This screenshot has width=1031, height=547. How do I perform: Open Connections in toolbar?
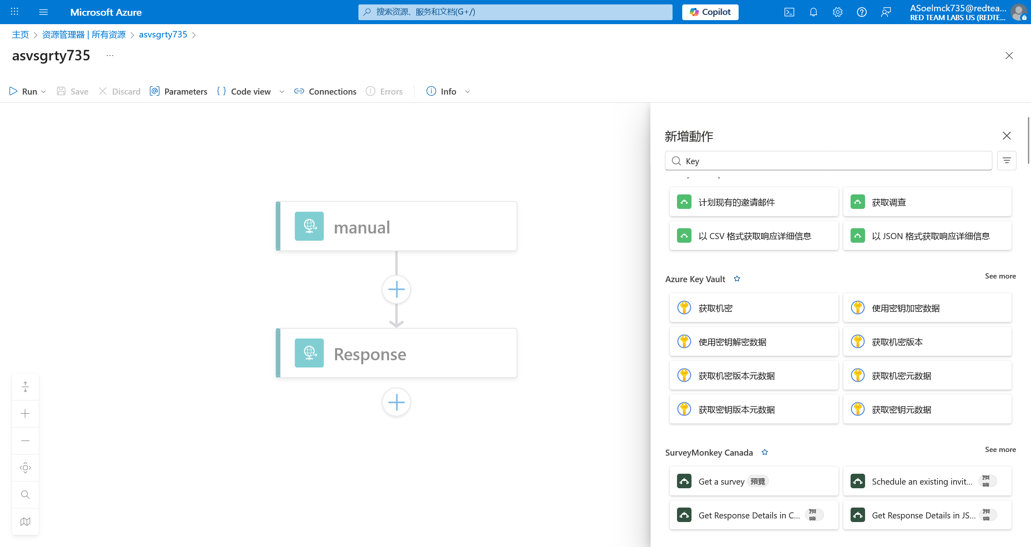[325, 91]
